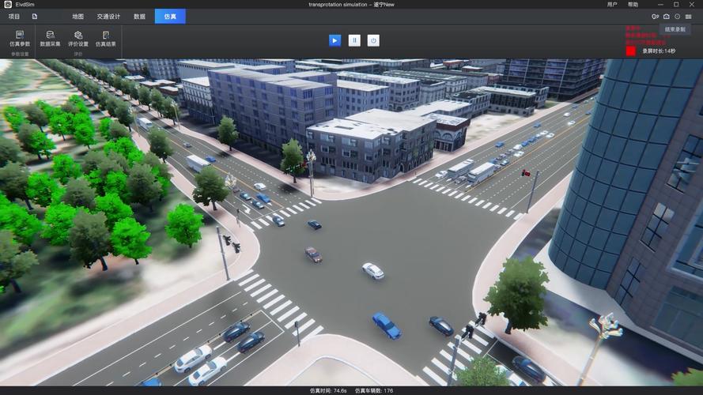
Task: Pause the running simulation
Action: pos(354,40)
